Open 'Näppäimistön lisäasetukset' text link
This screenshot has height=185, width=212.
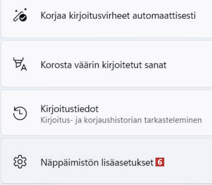point(97,163)
